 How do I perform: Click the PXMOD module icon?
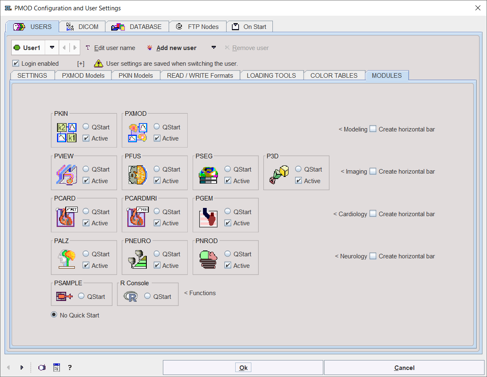(138, 133)
